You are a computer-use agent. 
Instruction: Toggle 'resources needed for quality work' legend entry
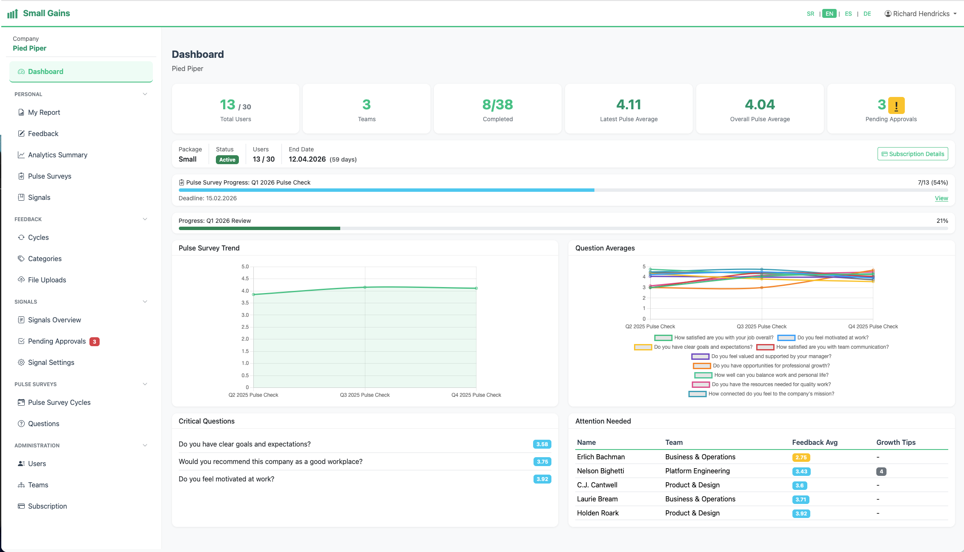click(761, 384)
